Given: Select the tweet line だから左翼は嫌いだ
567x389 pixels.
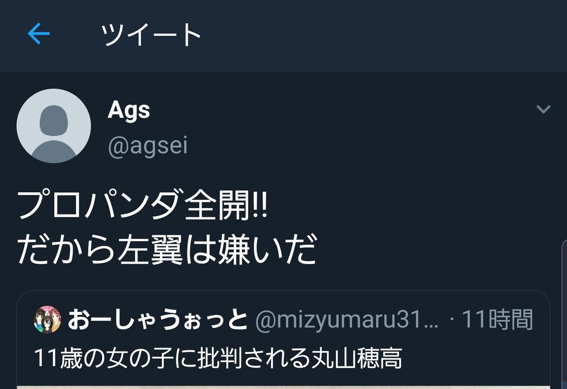Looking at the screenshot, I should 166,251.
